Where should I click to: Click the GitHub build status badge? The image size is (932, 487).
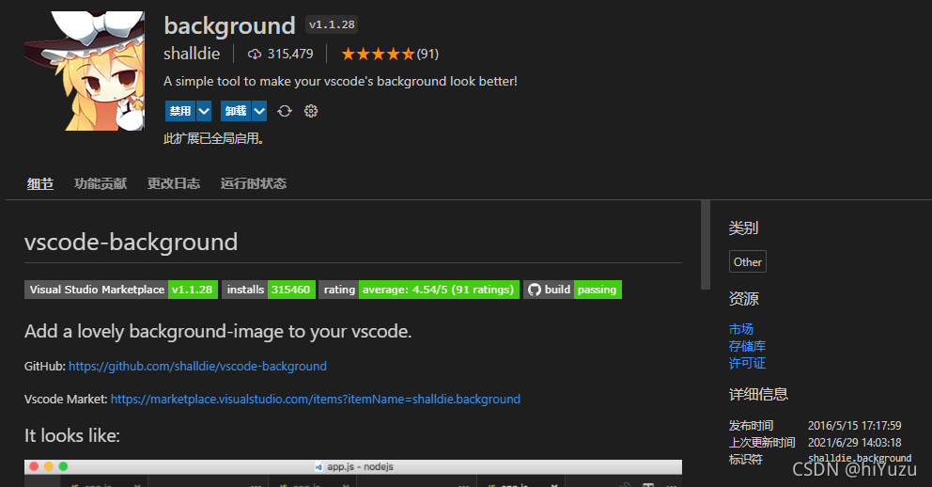pos(572,290)
